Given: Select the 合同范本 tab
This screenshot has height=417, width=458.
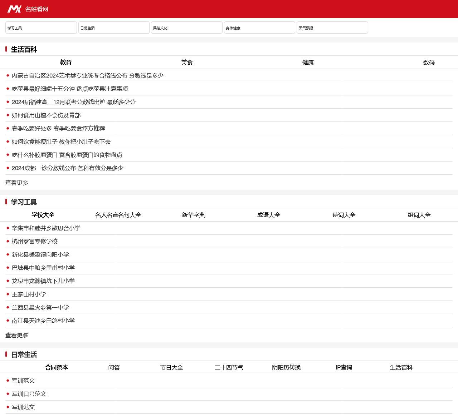Looking at the screenshot, I should click(x=57, y=367).
